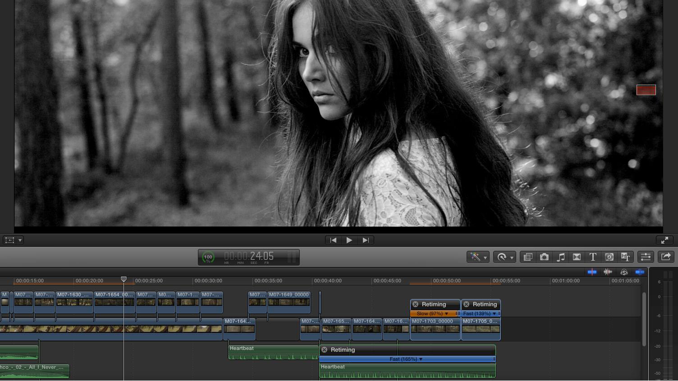Open the Titles browser
Image resolution: width=678 pixels, height=381 pixels.
tap(593, 257)
